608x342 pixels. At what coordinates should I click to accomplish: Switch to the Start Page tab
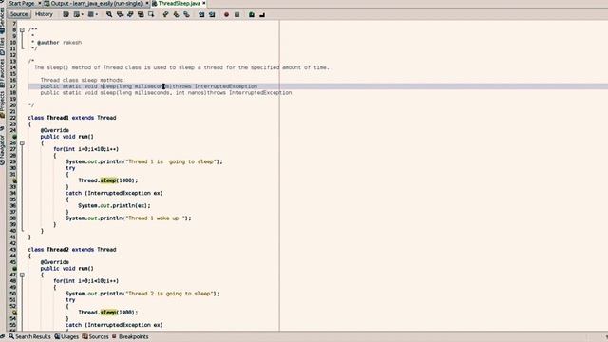pos(21,3)
